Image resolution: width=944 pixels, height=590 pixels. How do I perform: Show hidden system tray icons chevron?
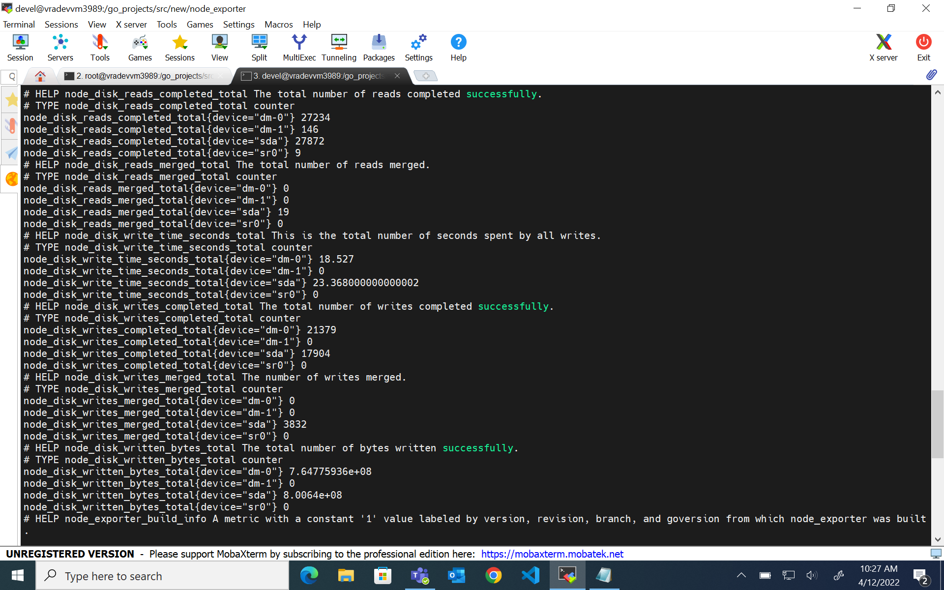(741, 575)
